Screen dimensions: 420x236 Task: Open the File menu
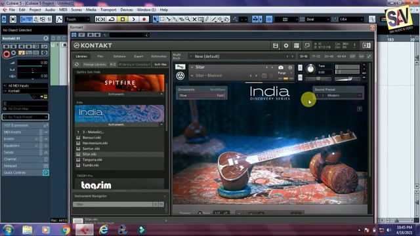coord(12,10)
